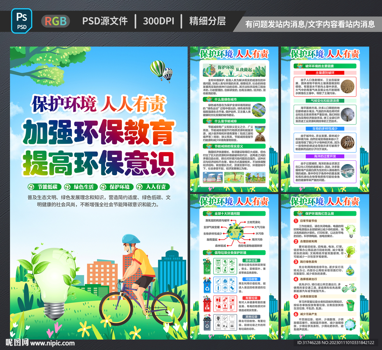Open the poster thumbnail with 破坏环境的主要因素 section
The width and height of the screenshot is (382, 350).
tap(325, 119)
